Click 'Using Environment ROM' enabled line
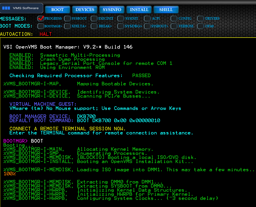Screen dimensions: 256x207 pos(72,67)
